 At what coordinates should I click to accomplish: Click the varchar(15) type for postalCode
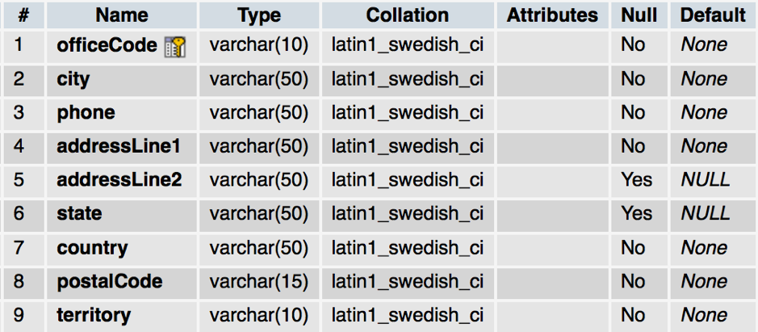[259, 281]
